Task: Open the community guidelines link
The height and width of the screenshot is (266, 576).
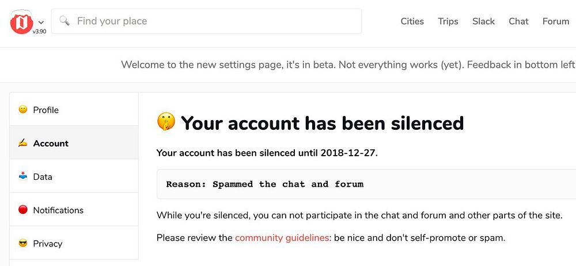Action: tap(282, 237)
